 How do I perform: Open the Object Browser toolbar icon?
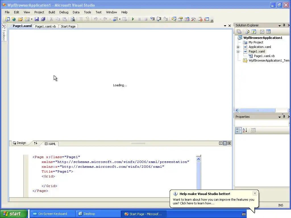(187, 19)
